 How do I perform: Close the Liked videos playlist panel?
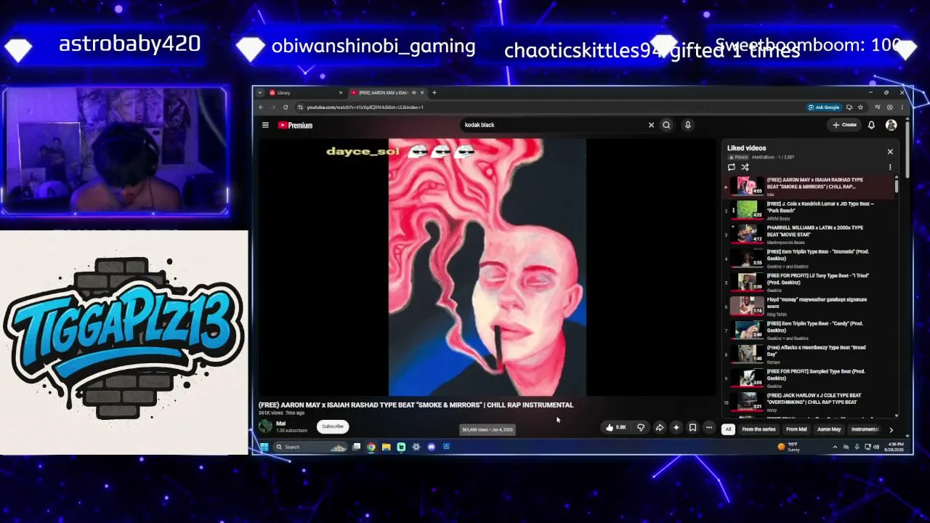click(x=890, y=152)
